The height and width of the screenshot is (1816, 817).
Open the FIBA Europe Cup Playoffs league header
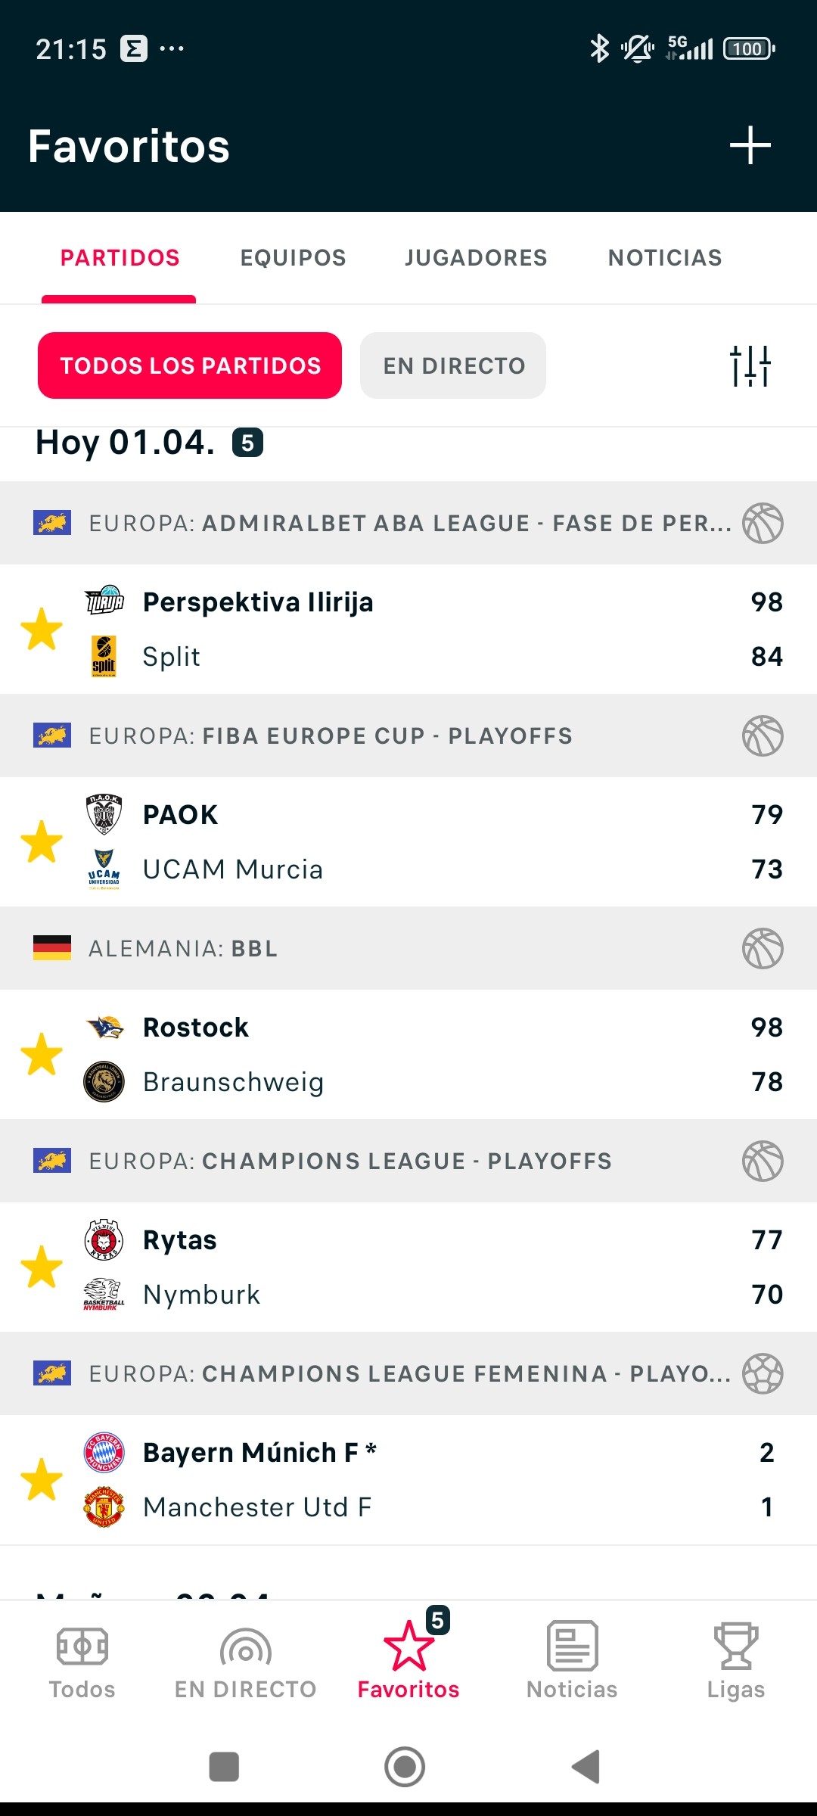[x=408, y=735]
